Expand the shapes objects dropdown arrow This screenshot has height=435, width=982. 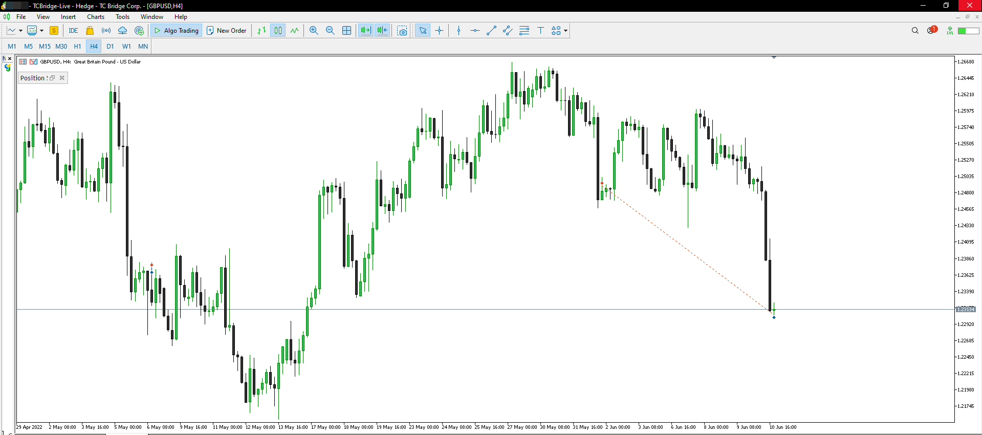click(x=565, y=31)
